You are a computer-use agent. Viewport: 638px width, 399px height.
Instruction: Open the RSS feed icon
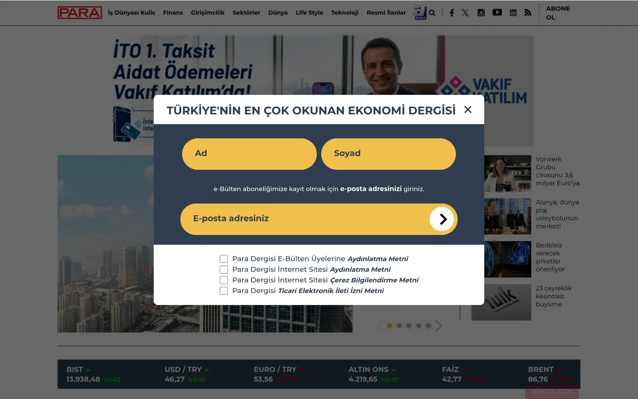[x=528, y=13]
